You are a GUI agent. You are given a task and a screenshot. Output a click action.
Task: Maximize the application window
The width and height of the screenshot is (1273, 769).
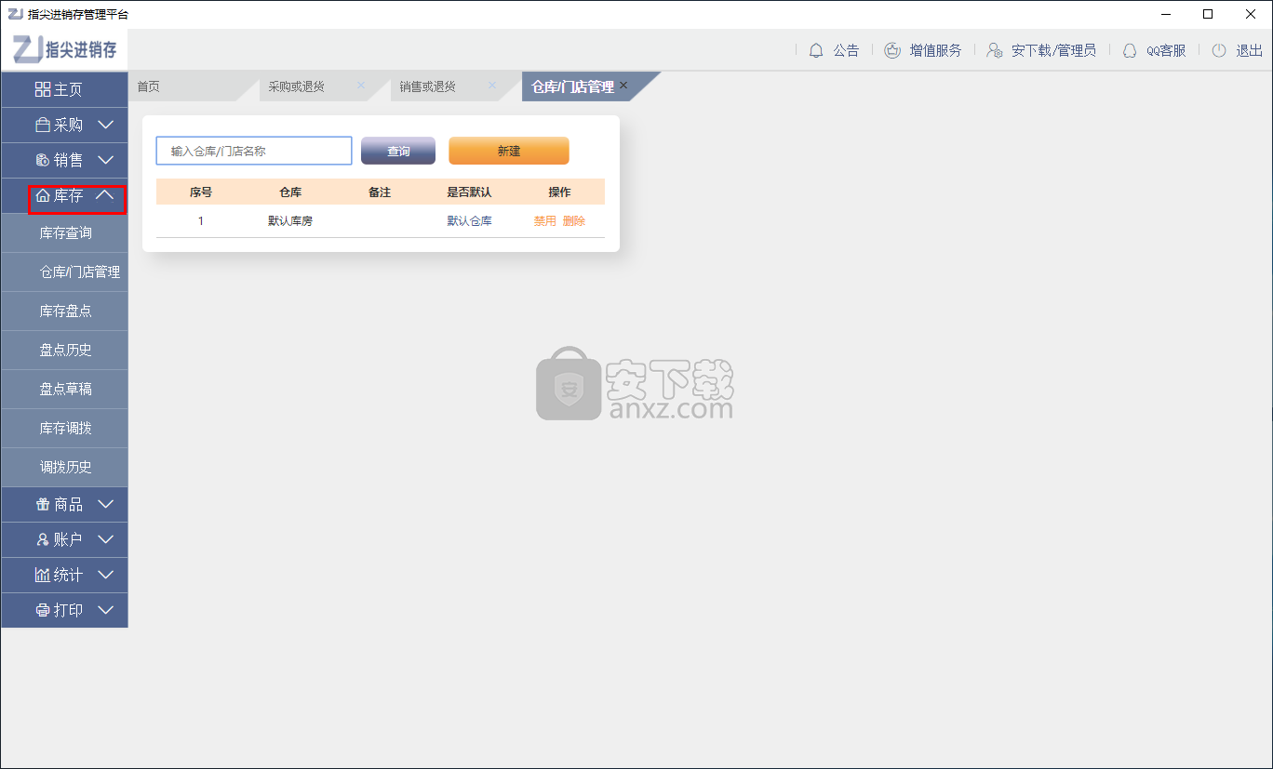(x=1208, y=14)
